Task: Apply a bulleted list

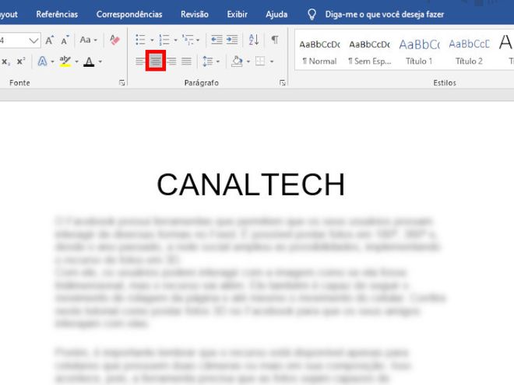Action: tap(140, 40)
